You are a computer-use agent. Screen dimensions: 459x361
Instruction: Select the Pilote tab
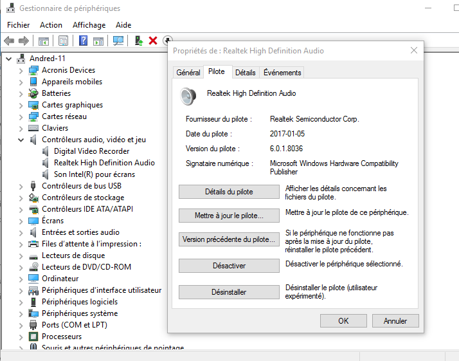tap(217, 71)
